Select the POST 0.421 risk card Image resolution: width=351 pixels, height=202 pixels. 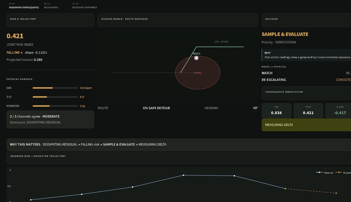pos(308,110)
